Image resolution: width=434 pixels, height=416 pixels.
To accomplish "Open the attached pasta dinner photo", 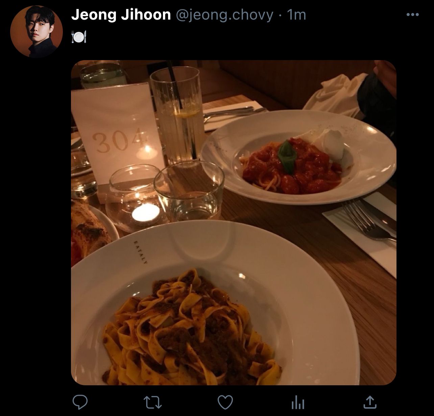I will coord(234,223).
